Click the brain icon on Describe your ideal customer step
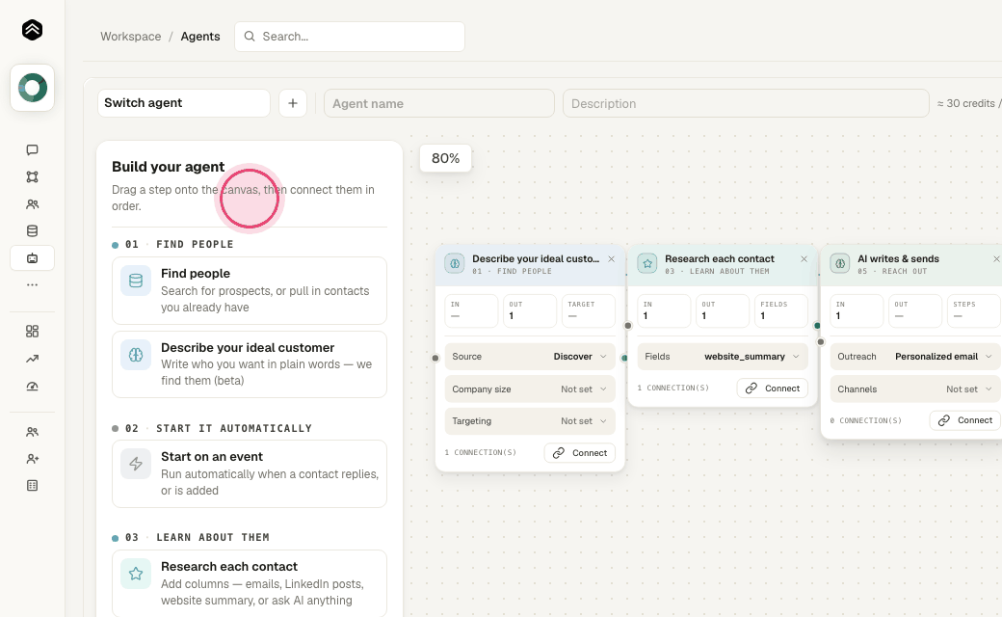This screenshot has width=1002, height=617. [136, 355]
